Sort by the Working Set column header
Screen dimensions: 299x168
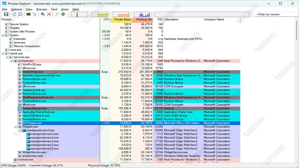click(142, 20)
